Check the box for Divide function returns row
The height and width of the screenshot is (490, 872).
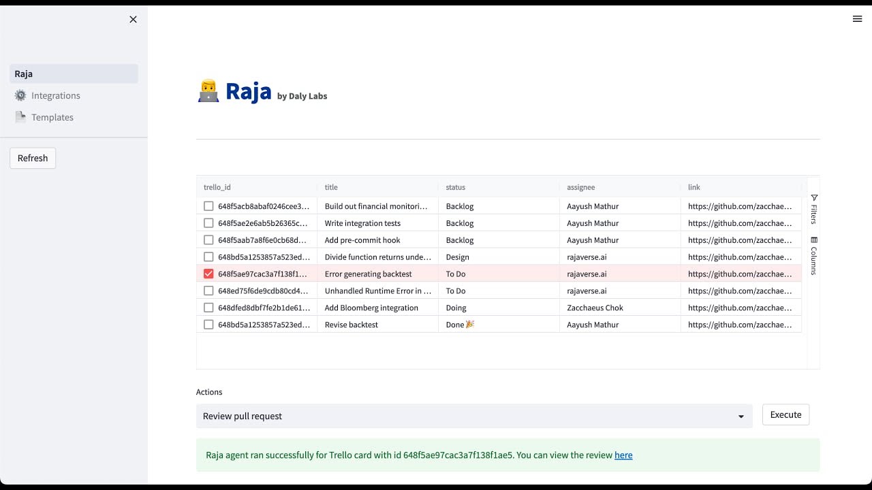[208, 257]
